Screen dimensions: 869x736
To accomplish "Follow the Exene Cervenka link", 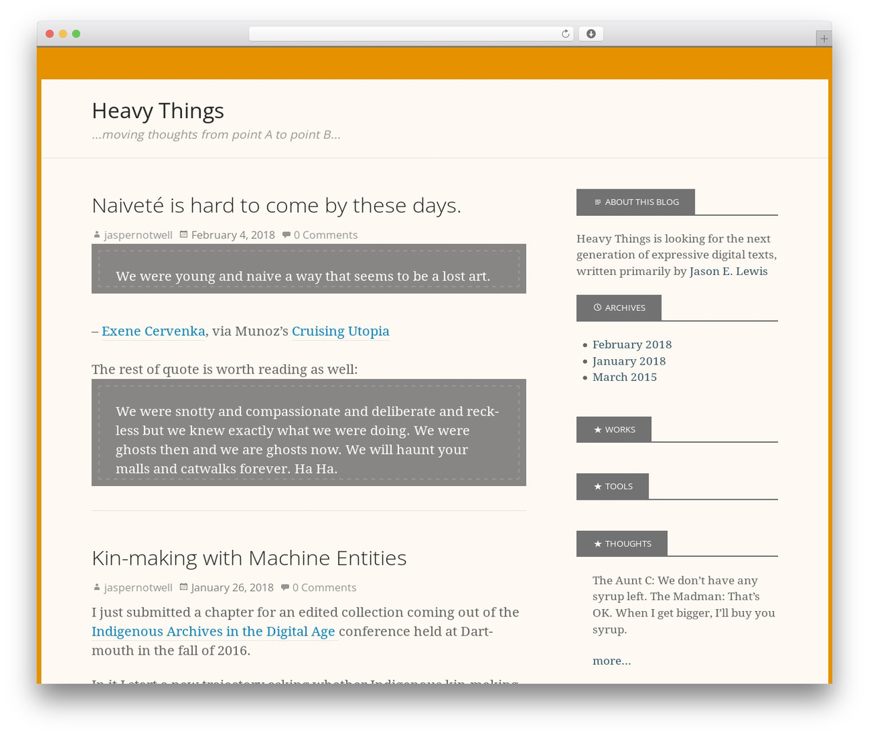I will point(153,331).
